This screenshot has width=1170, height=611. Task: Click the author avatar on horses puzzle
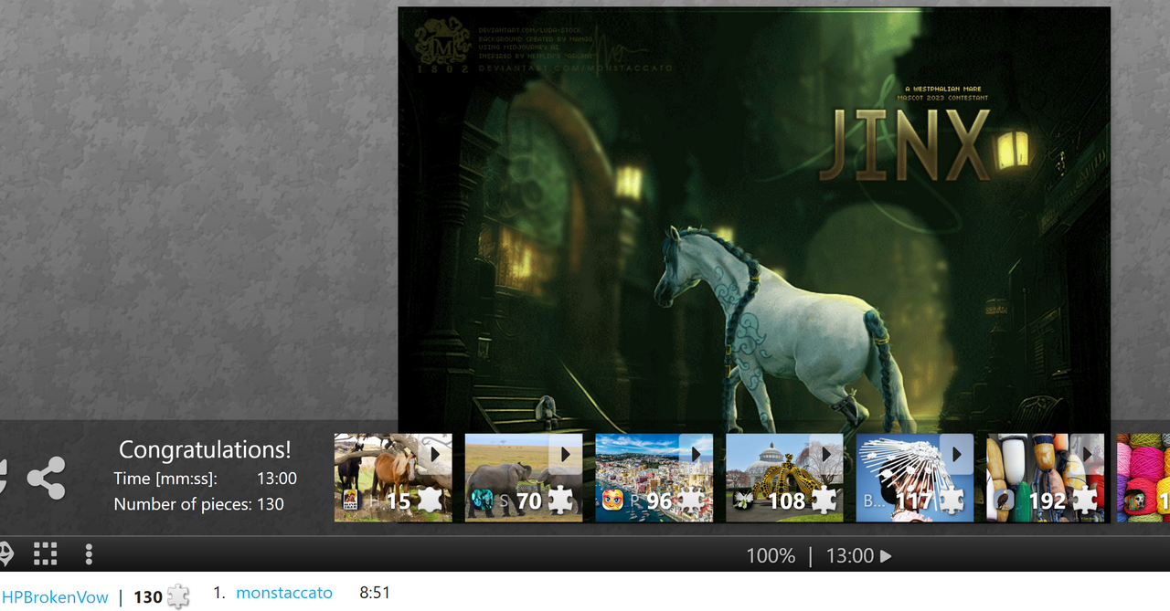click(x=352, y=500)
